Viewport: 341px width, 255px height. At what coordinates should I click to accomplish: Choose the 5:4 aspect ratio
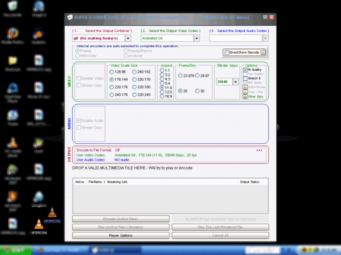click(x=162, y=83)
